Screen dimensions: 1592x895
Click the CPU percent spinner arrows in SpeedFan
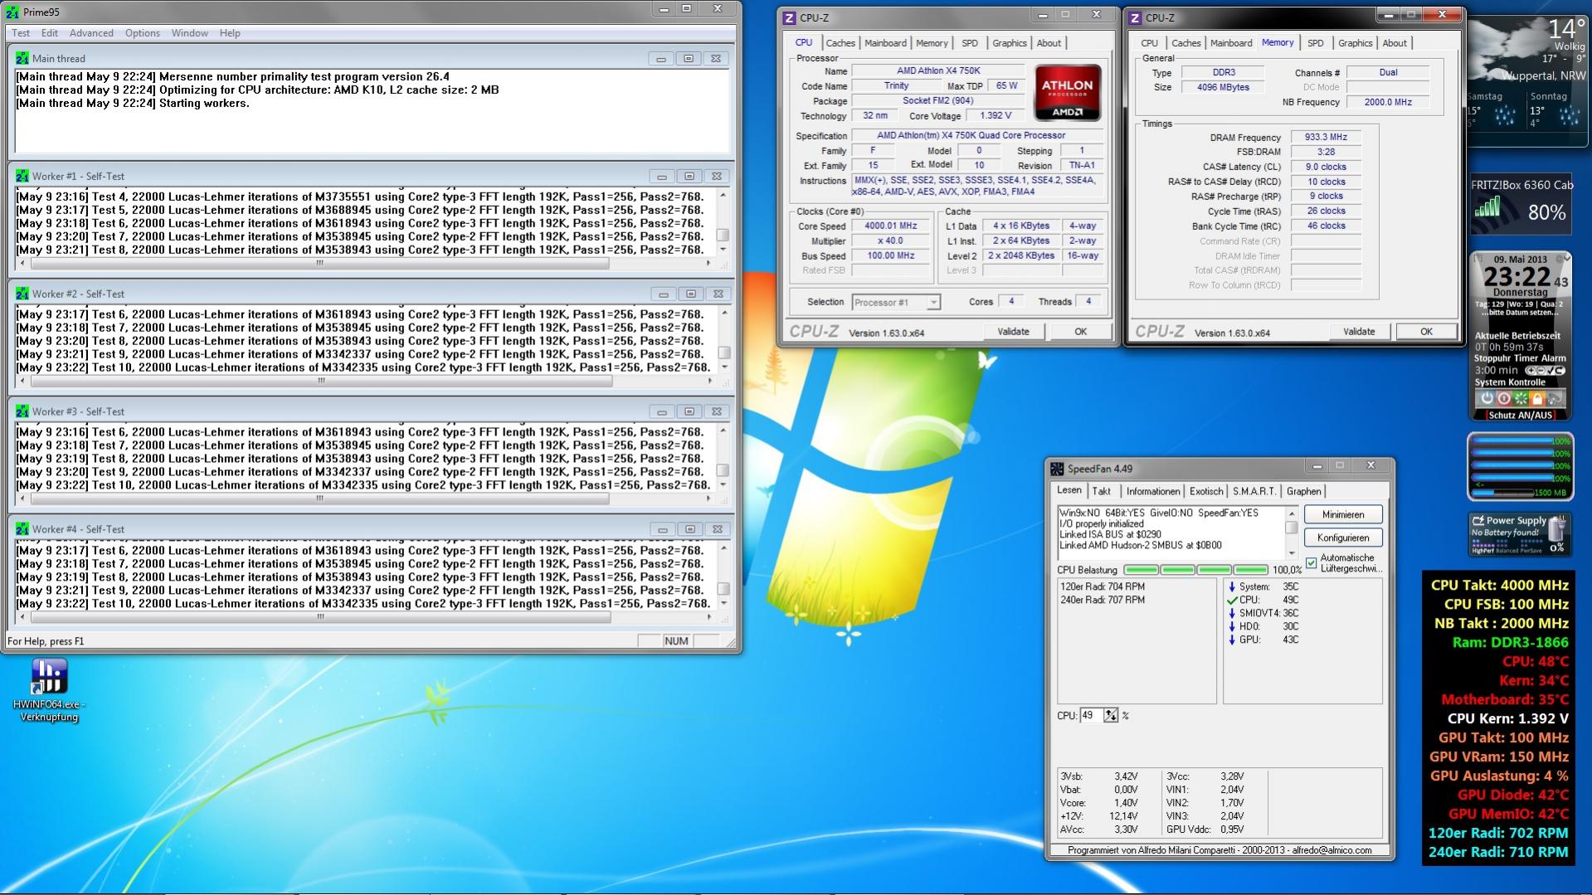pyautogui.click(x=1111, y=716)
